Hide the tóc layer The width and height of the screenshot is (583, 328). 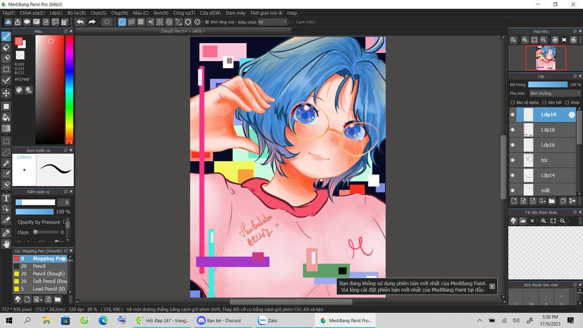pos(513,160)
